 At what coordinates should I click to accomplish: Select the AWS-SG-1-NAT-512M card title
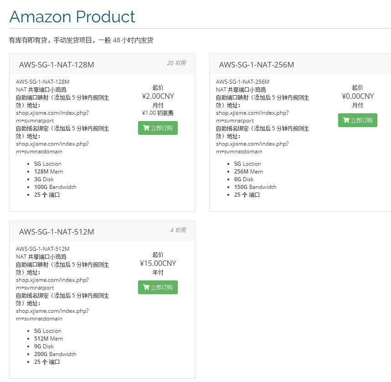[57, 232]
